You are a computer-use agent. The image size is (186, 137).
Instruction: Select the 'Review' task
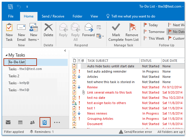(x=128, y=87)
